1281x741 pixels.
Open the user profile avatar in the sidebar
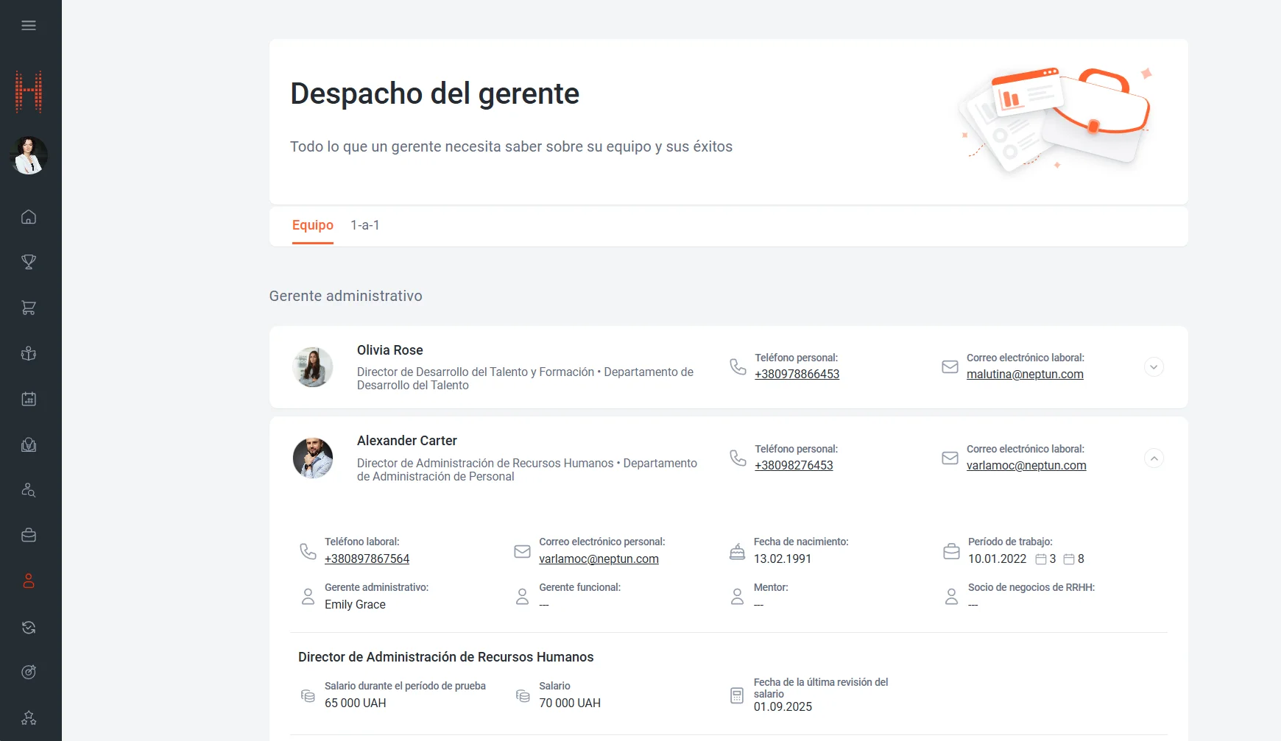pyautogui.click(x=29, y=155)
